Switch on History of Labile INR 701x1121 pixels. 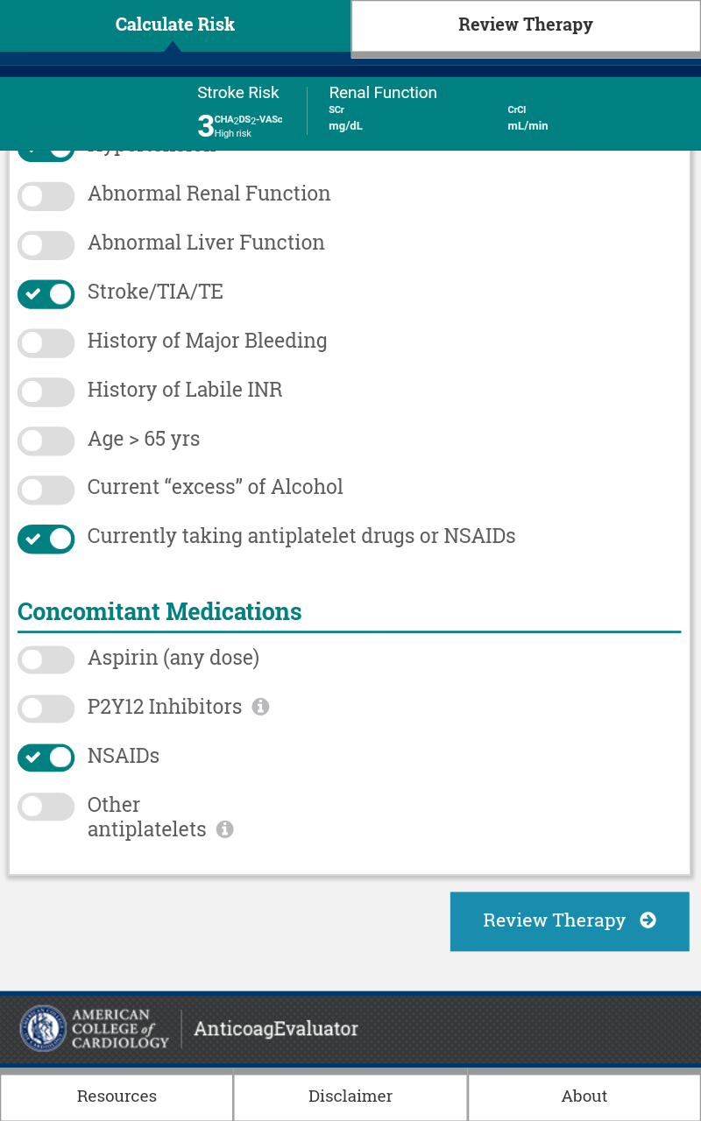click(46, 392)
